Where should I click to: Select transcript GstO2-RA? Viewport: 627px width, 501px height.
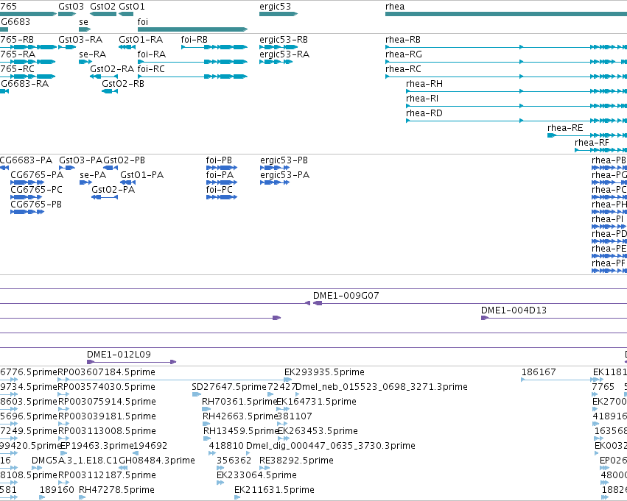[104, 77]
